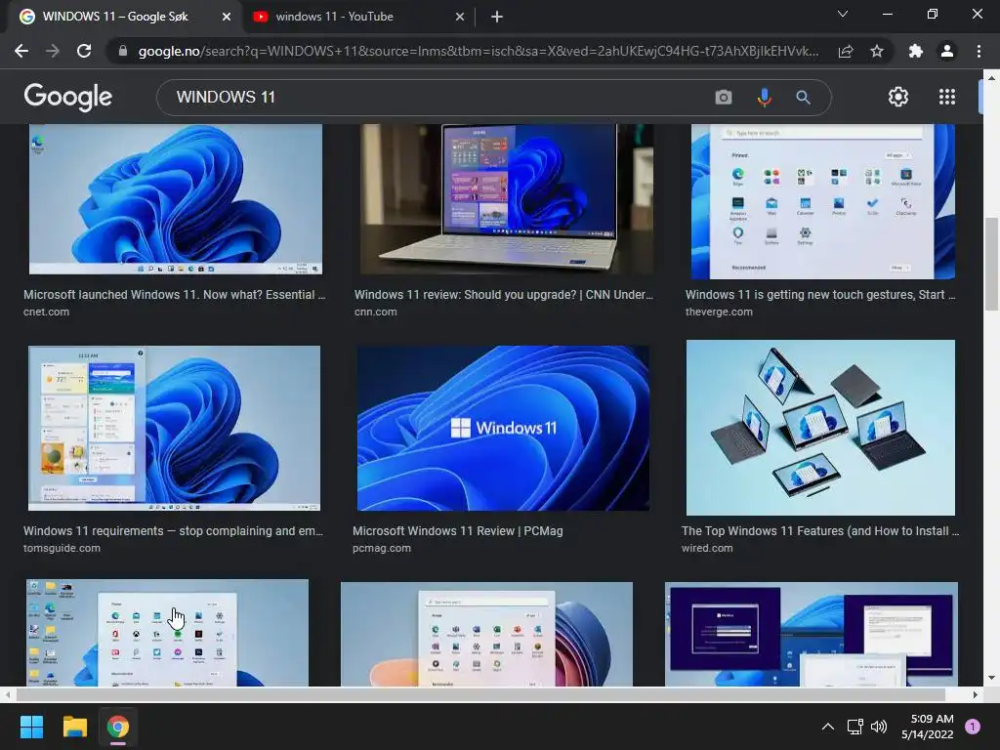This screenshot has width=1000, height=750.
Task: Open the notification center badge
Action: (x=973, y=727)
